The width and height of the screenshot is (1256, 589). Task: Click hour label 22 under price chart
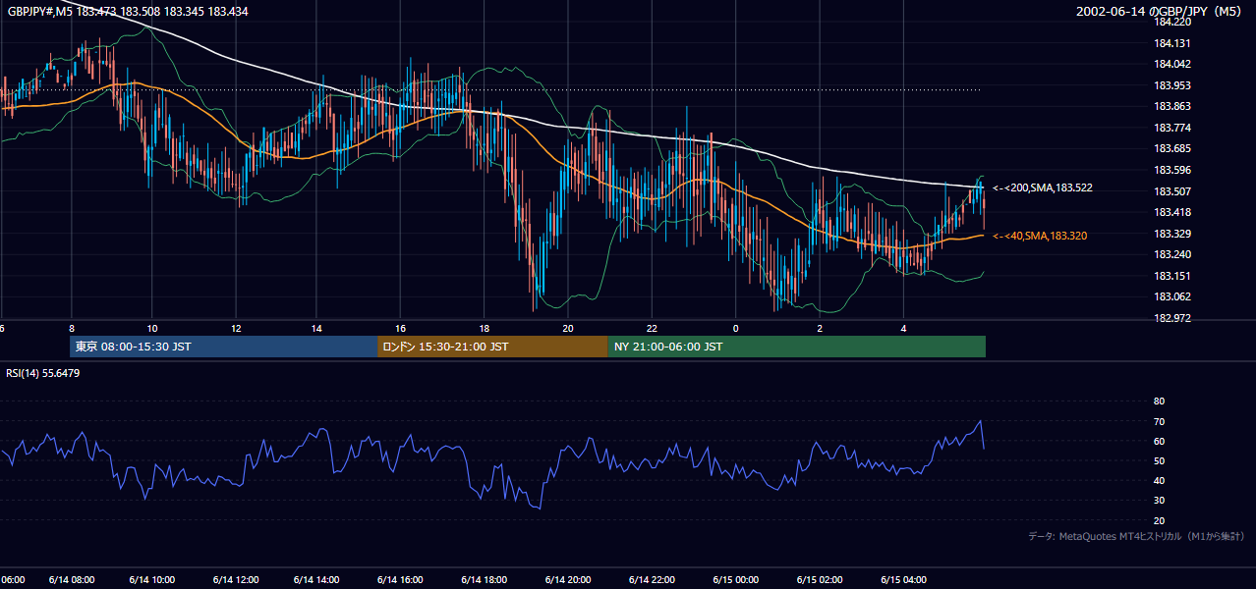coord(652,328)
